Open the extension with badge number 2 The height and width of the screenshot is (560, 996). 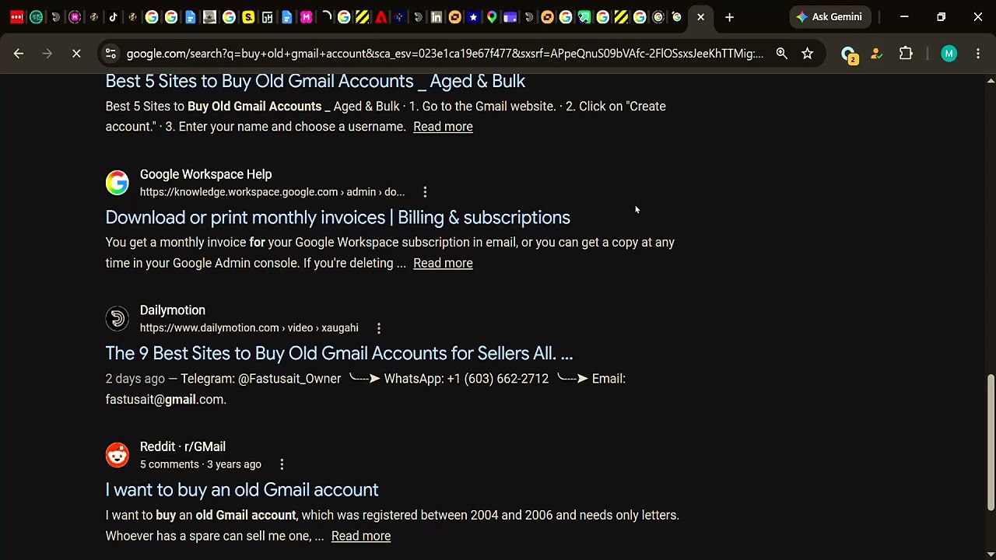tap(849, 54)
